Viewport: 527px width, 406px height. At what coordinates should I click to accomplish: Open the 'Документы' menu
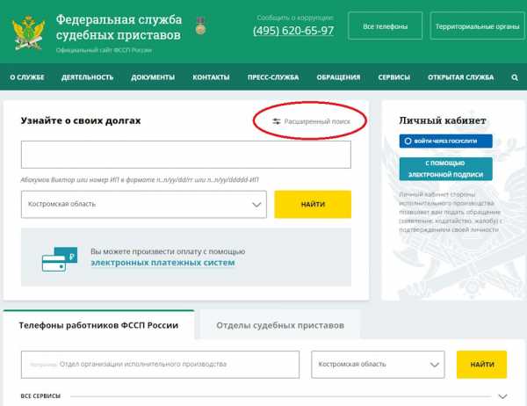coord(153,77)
